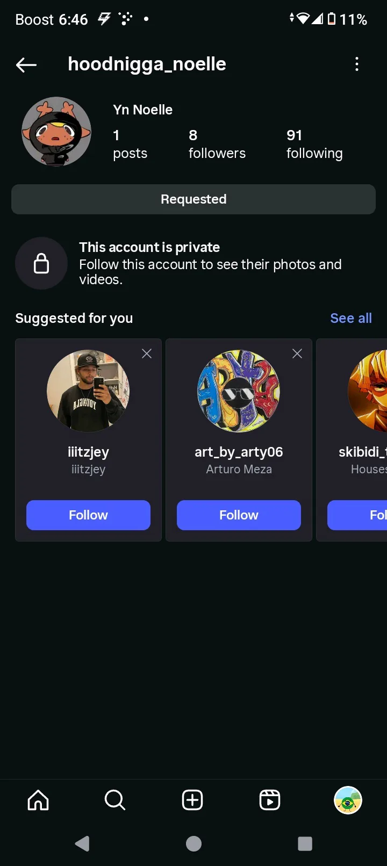Screen dimensions: 387x866
Task: Open your own profile avatar tab
Action: coord(348,800)
